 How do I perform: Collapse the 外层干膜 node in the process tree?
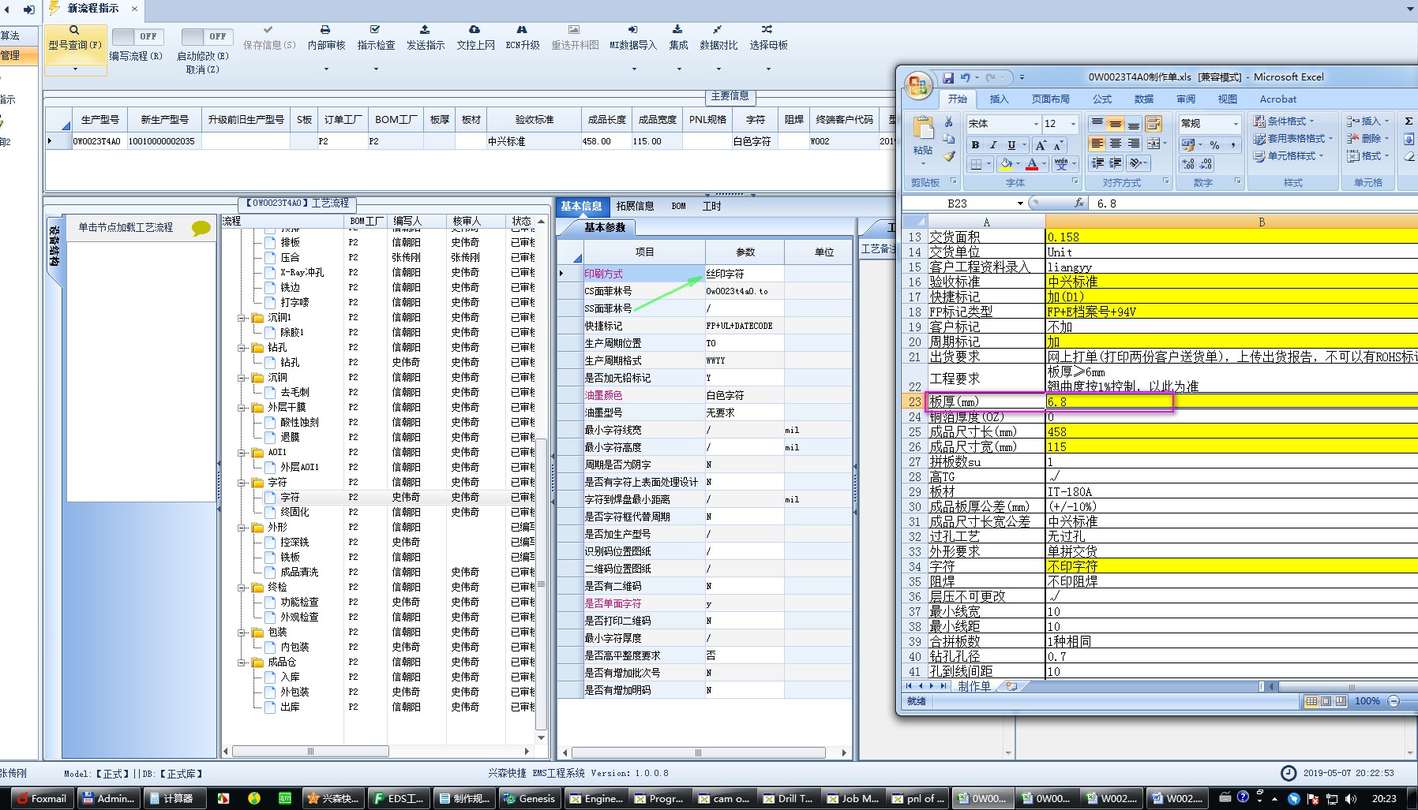[243, 408]
